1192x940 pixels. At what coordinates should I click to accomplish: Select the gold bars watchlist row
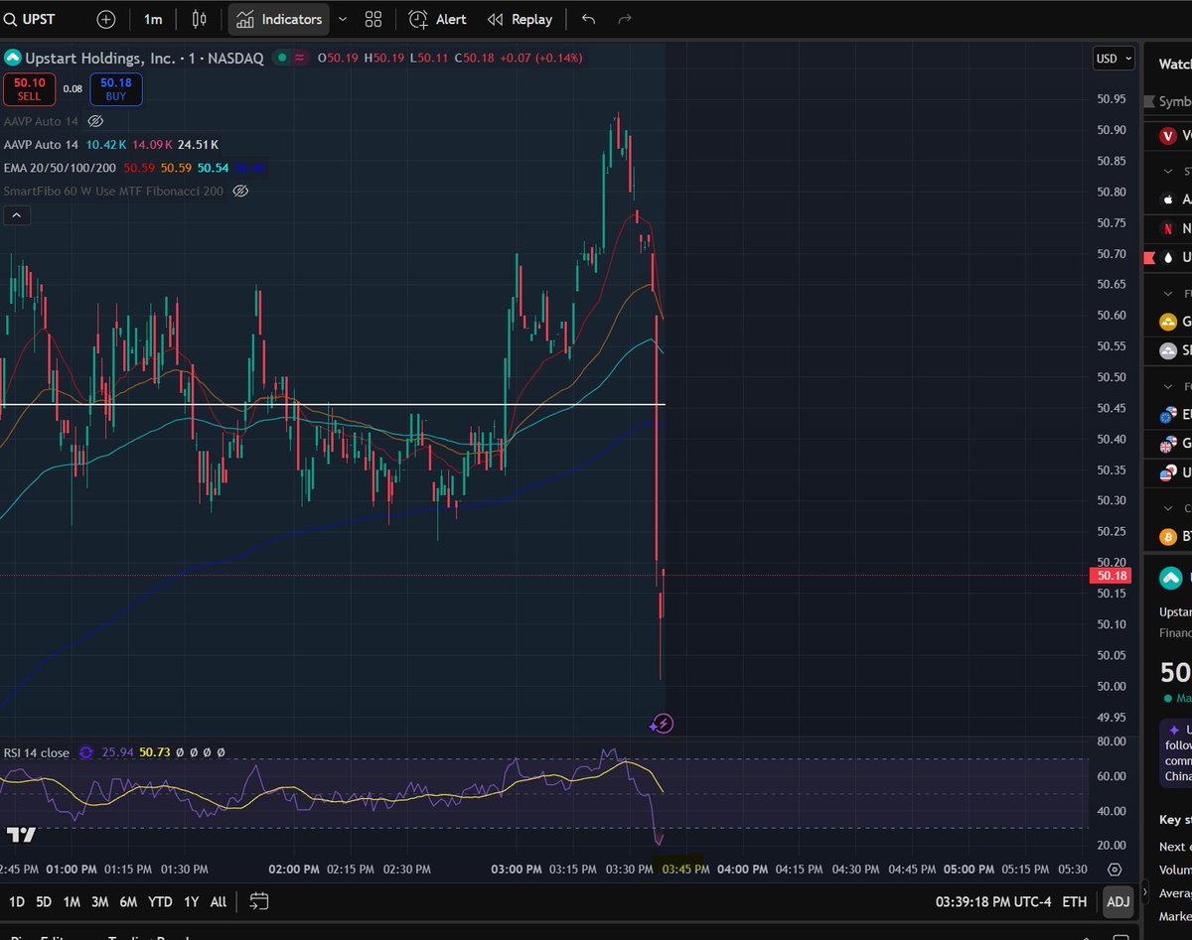click(x=1168, y=322)
